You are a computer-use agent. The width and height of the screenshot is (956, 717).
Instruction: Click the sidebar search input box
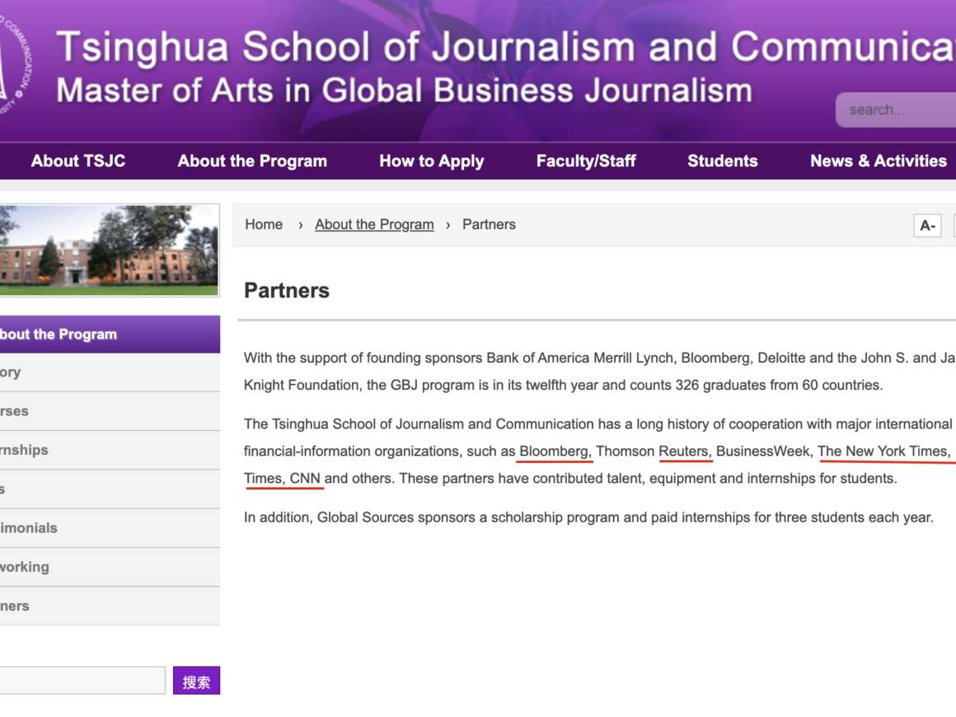pyautogui.click(x=82, y=681)
